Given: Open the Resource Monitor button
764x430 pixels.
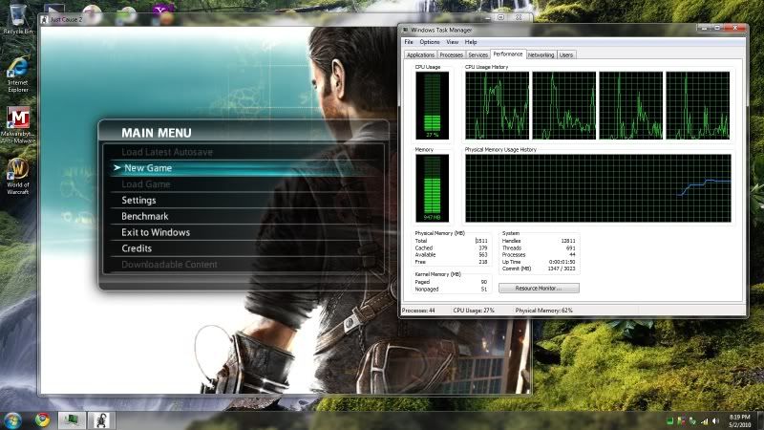Looking at the screenshot, I should pyautogui.click(x=539, y=289).
